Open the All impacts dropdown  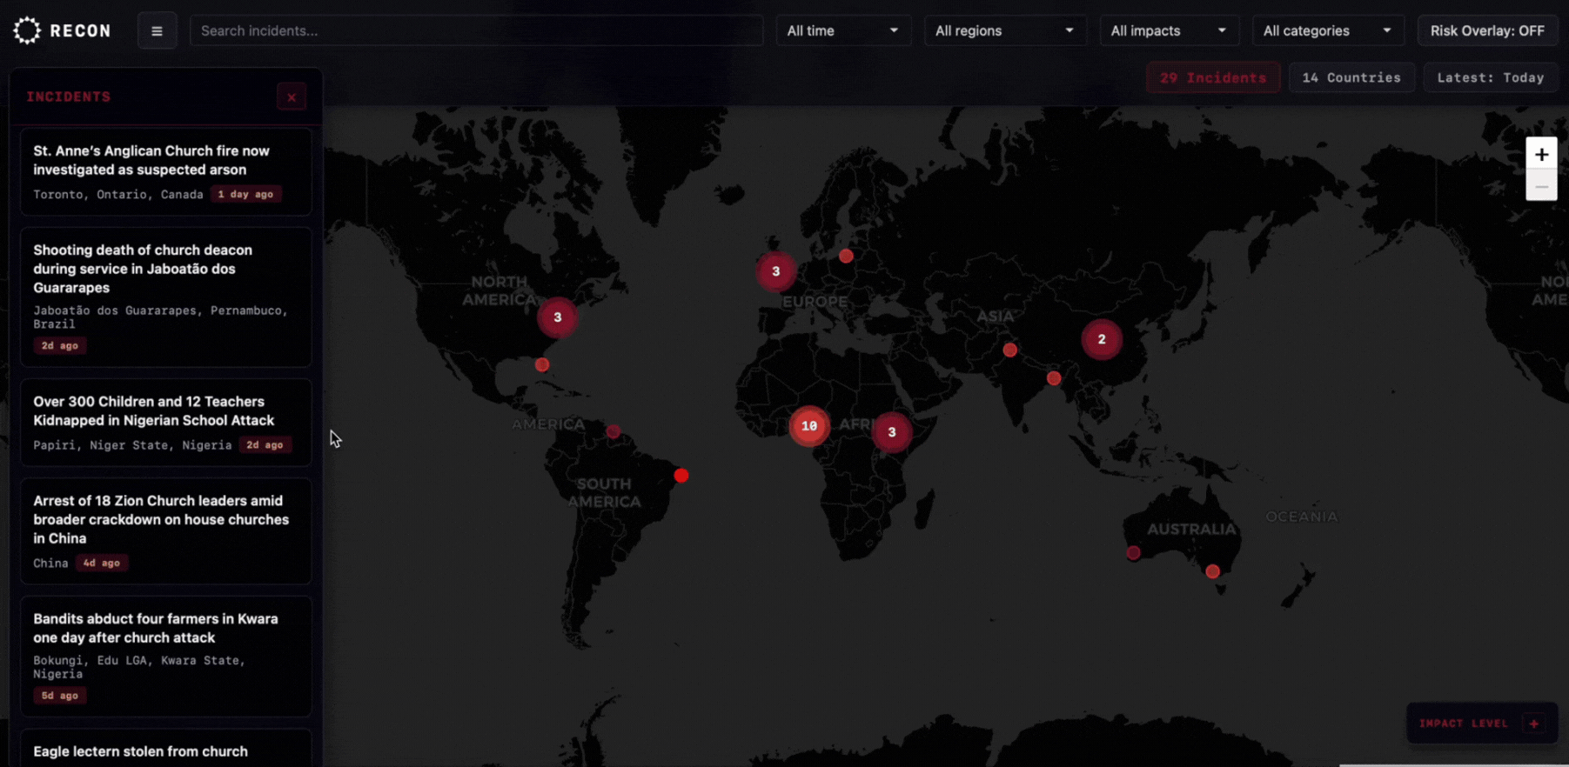pos(1168,30)
